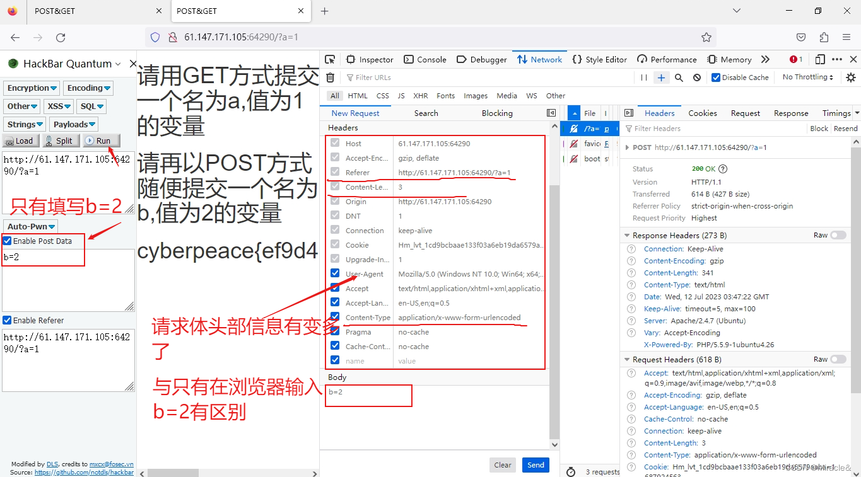Open DevTools three-dot options menu
Image resolution: width=861 pixels, height=477 pixels.
click(837, 59)
